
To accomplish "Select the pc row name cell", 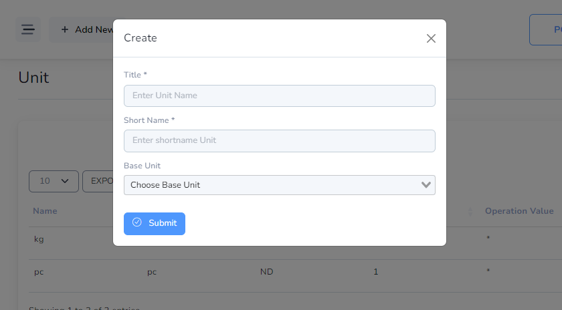I will (x=39, y=272).
